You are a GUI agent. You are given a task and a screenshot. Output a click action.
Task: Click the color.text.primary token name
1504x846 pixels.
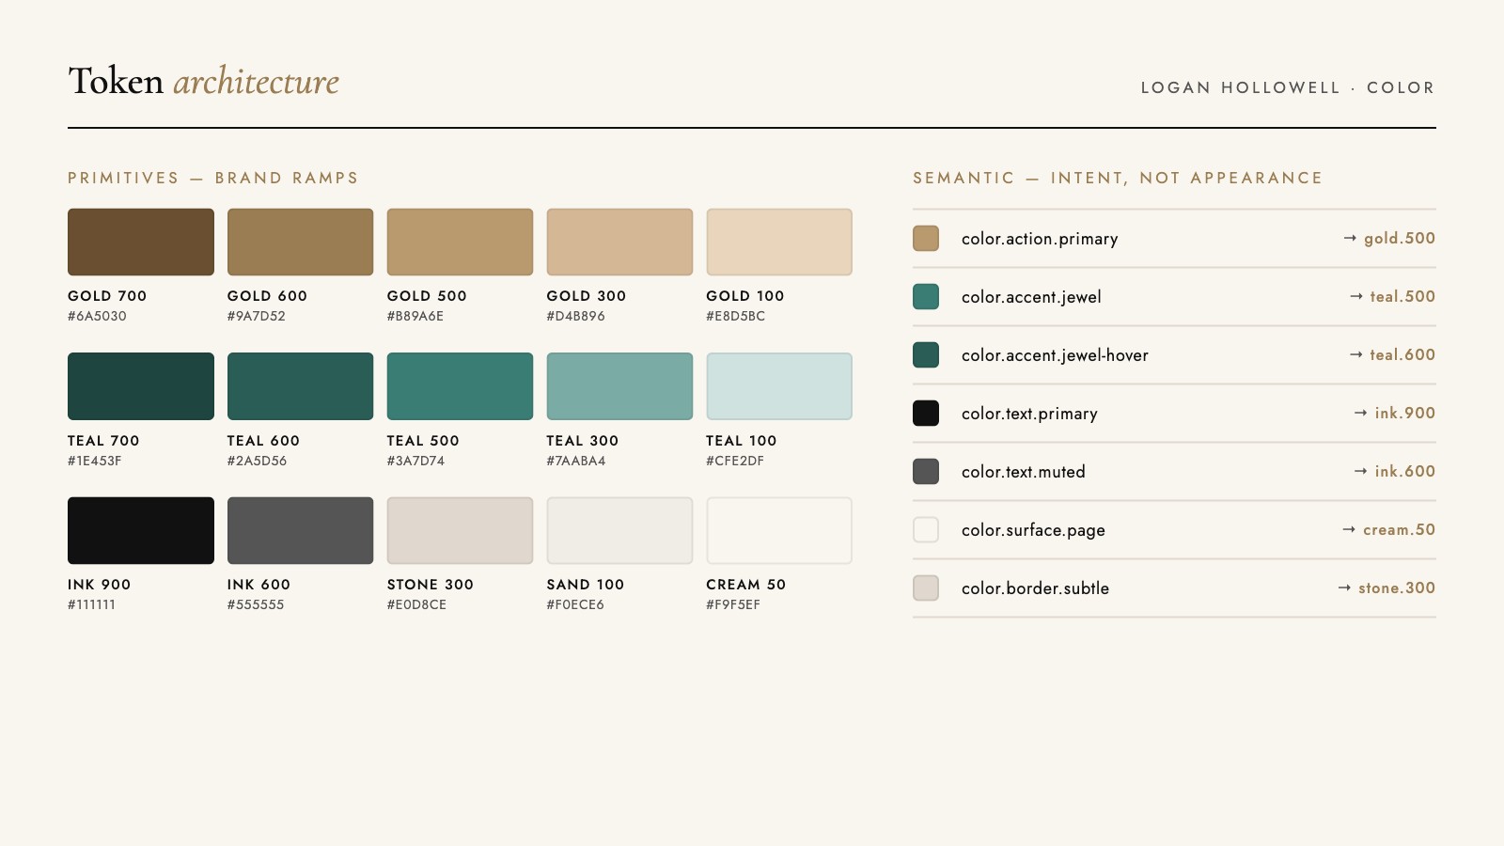point(1029,414)
